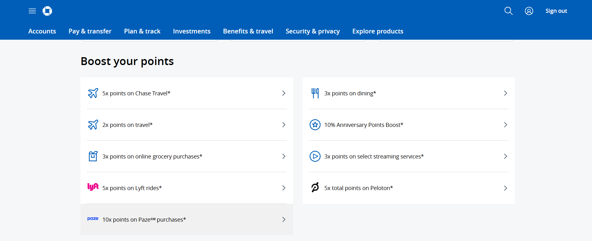Open the profile avatar icon
This screenshot has width=592, height=241.
pos(529,11)
